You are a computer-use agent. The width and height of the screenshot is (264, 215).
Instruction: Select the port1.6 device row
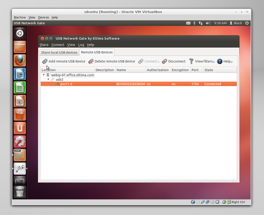138,84
